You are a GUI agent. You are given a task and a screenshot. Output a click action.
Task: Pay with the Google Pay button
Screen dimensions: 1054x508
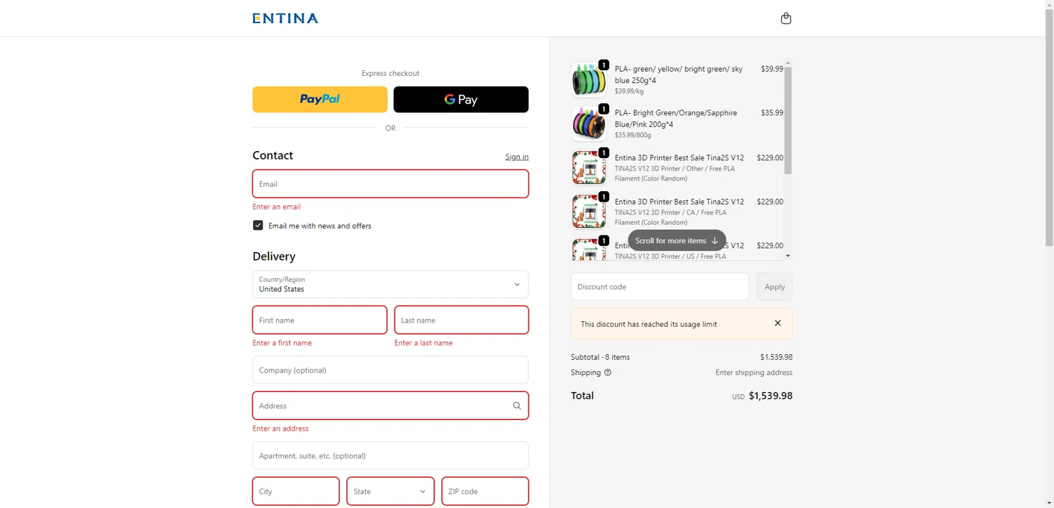coord(461,99)
